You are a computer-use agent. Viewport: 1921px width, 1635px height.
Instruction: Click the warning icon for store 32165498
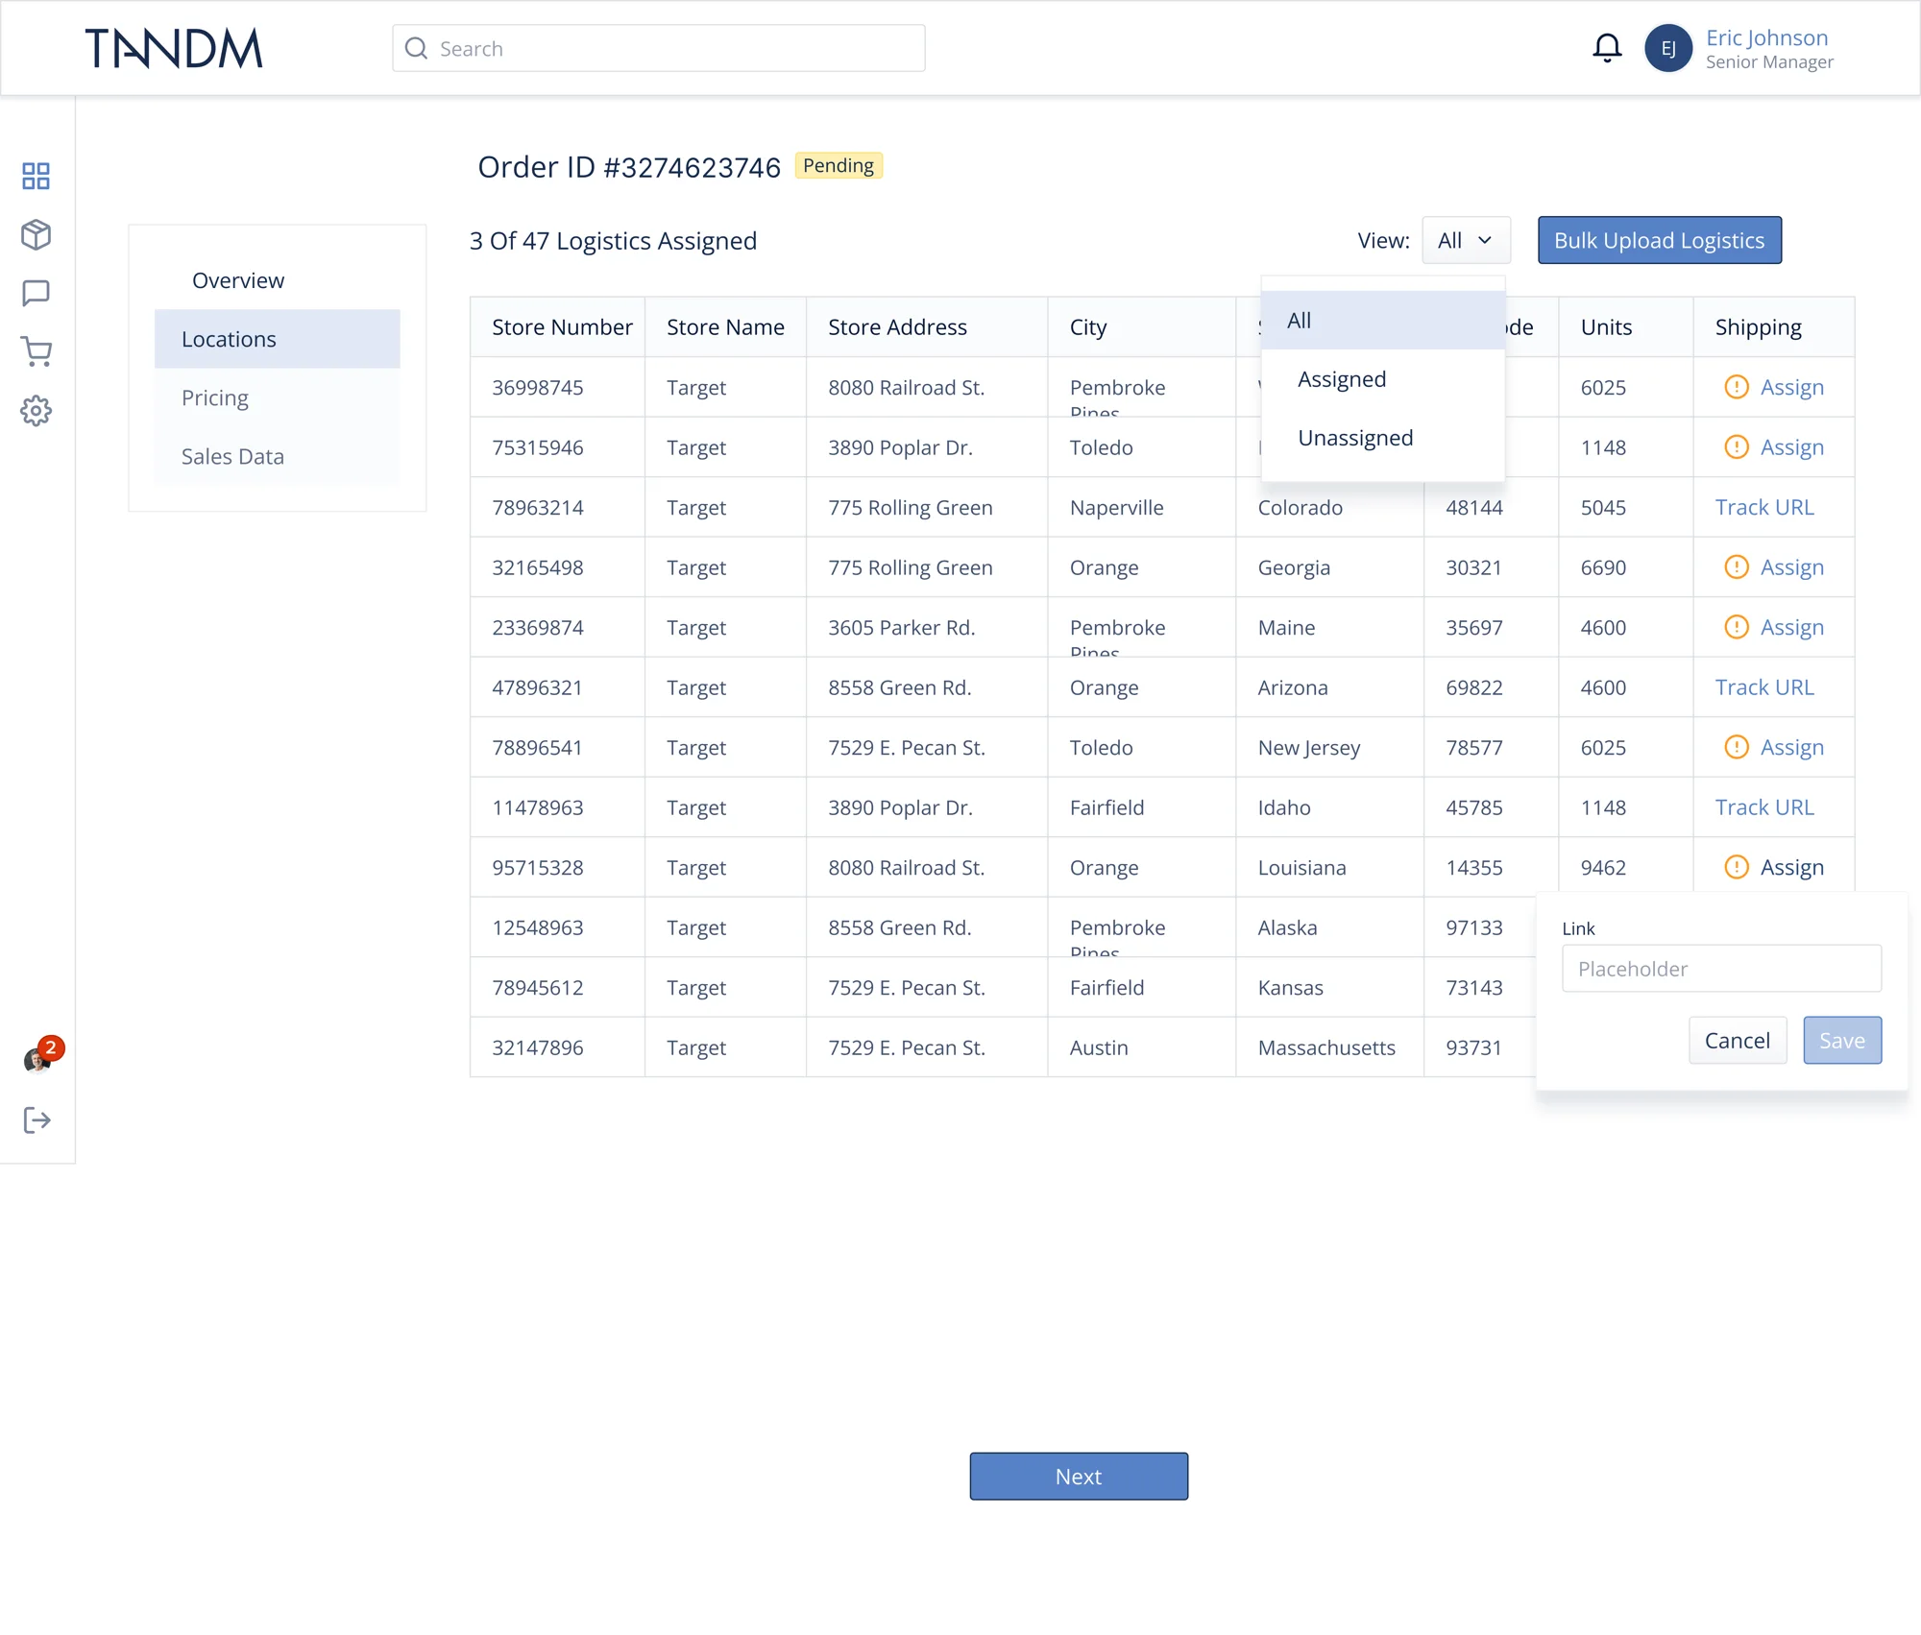(1737, 566)
